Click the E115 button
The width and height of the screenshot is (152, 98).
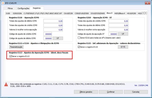coord(123,47)
